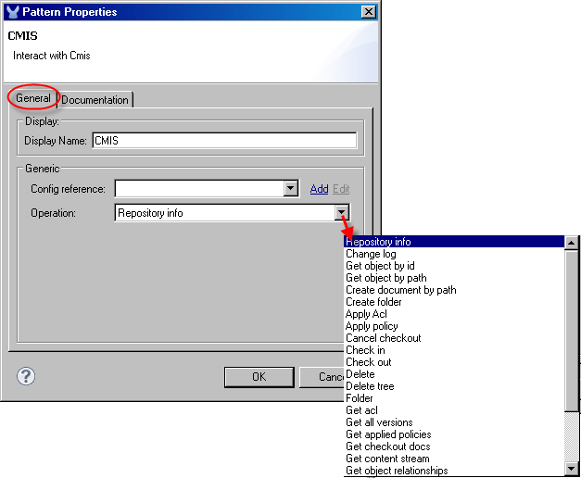Click the Add link

pyautogui.click(x=319, y=189)
